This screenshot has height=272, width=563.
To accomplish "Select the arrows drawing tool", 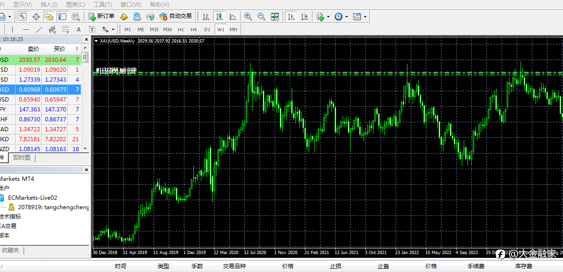I will pyautogui.click(x=105, y=29).
